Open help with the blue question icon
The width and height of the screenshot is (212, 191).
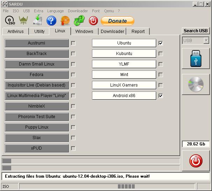(x=51, y=21)
